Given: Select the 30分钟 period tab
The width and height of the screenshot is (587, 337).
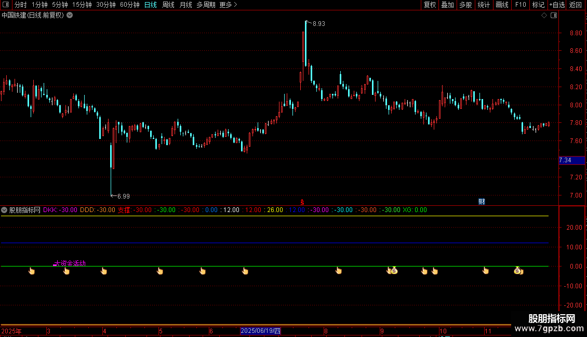Looking at the screenshot, I should click(x=106, y=5).
